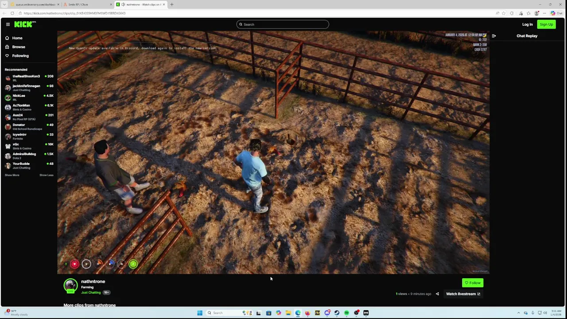567x319 pixels.
Task: Collapse the Chat Replay panel
Action: (x=494, y=36)
